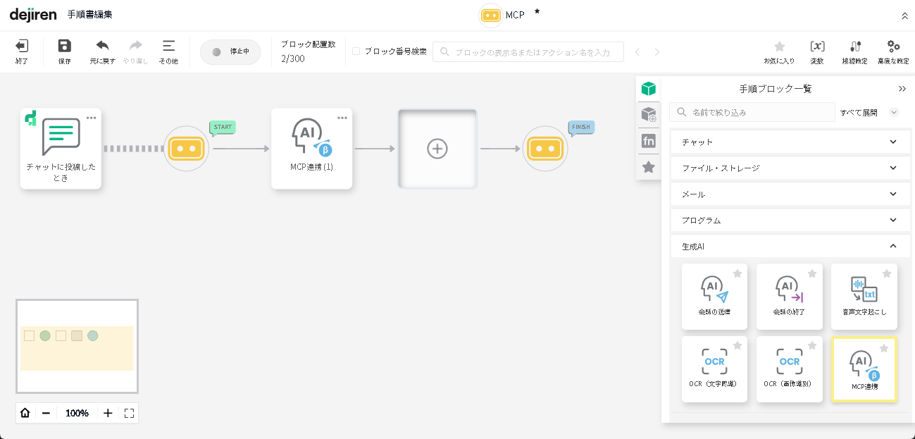Enable the ブロック番号検索 checkbox
The height and width of the screenshot is (439, 915).
click(356, 51)
